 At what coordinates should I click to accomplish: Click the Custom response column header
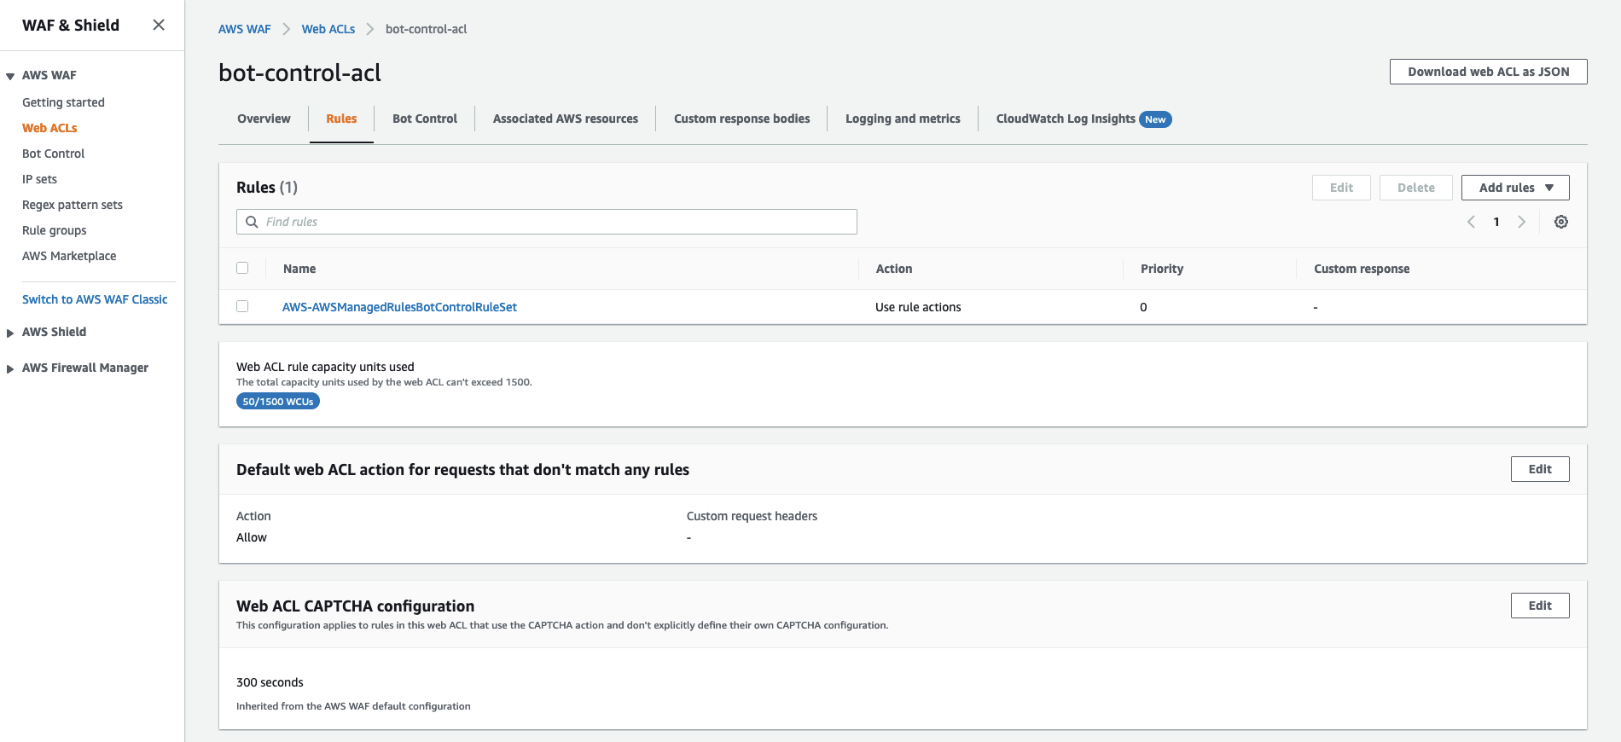1362,269
